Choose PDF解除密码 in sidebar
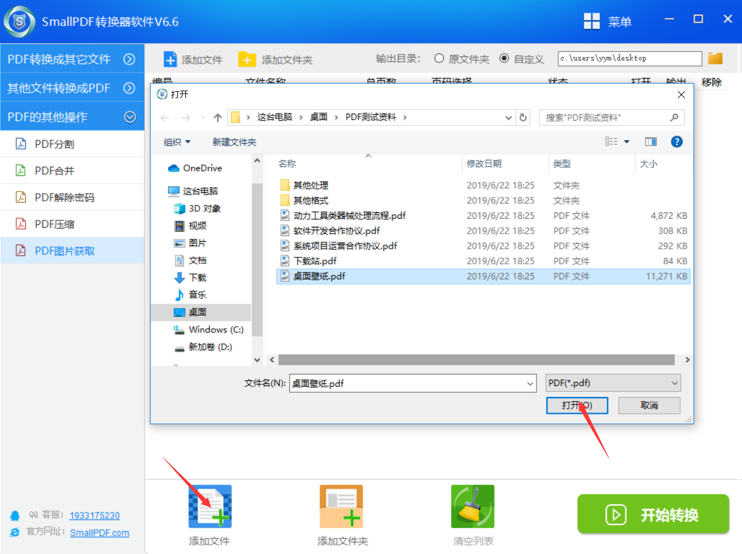The width and height of the screenshot is (742, 554). point(72,197)
